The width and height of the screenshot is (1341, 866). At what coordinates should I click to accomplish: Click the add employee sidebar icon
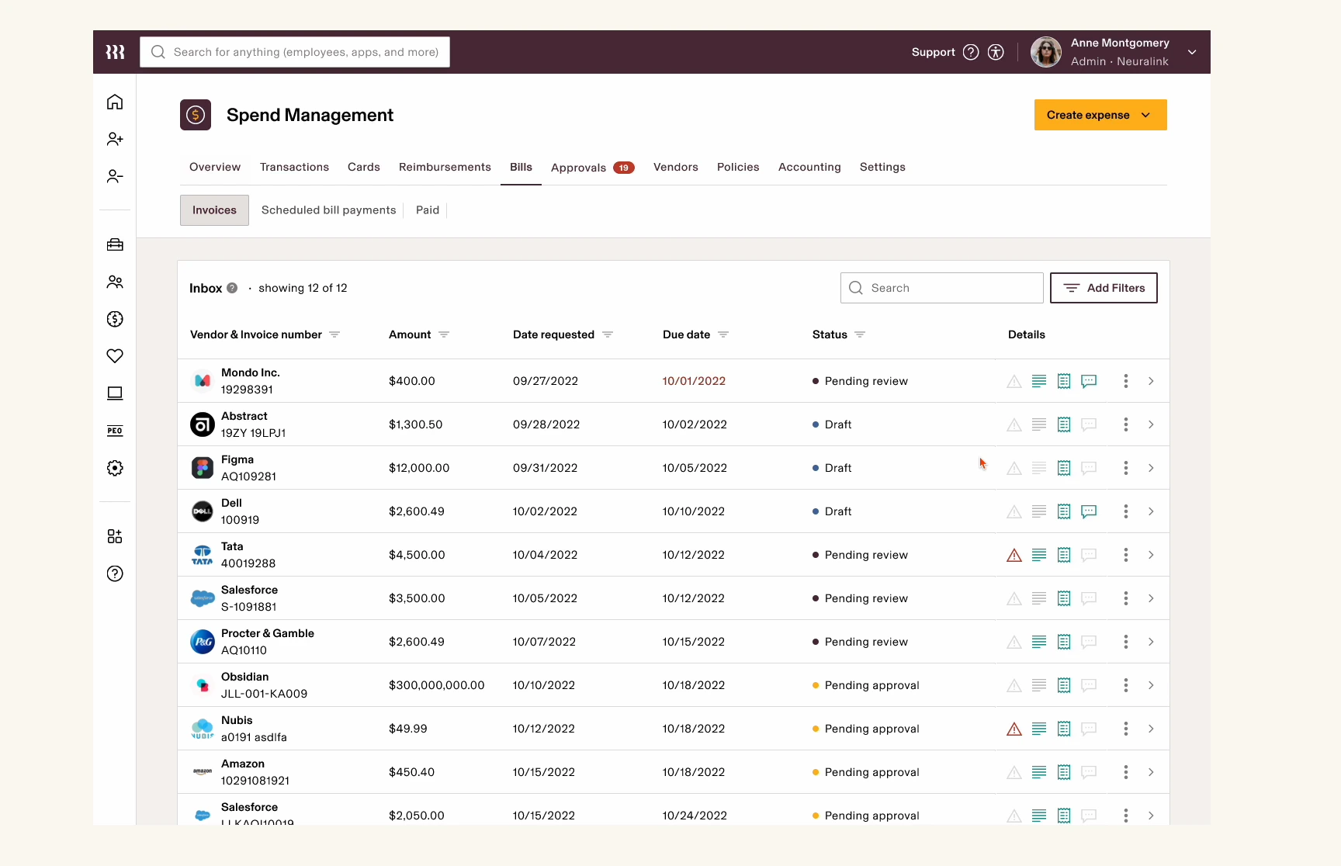tap(115, 139)
